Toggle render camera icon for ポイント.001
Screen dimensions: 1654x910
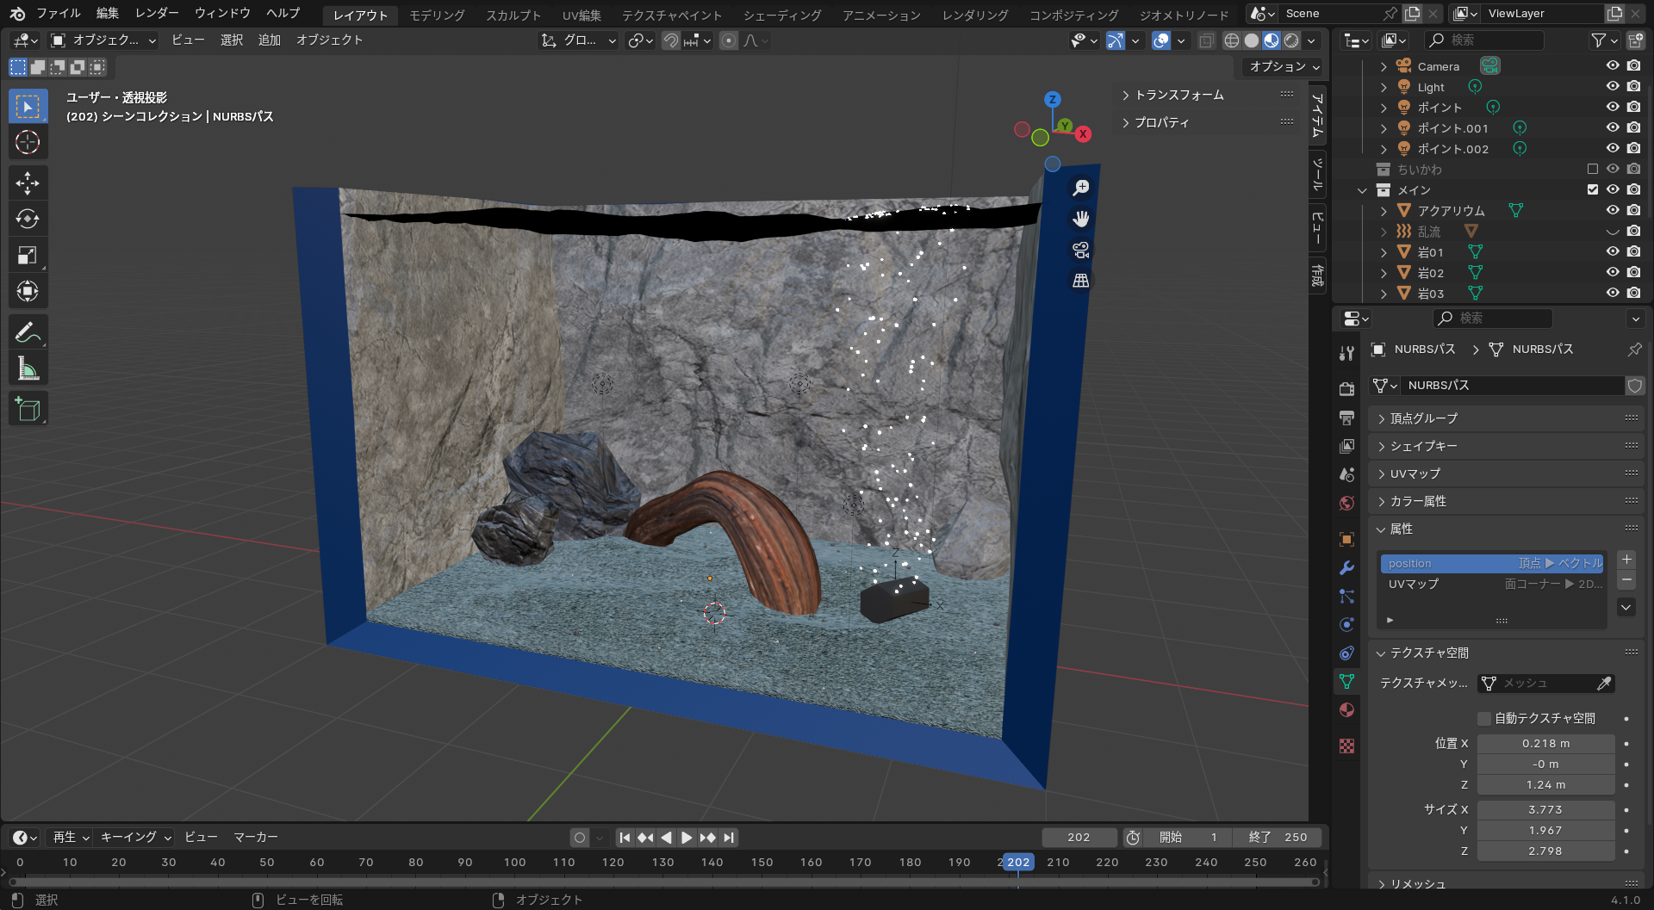click(x=1633, y=127)
